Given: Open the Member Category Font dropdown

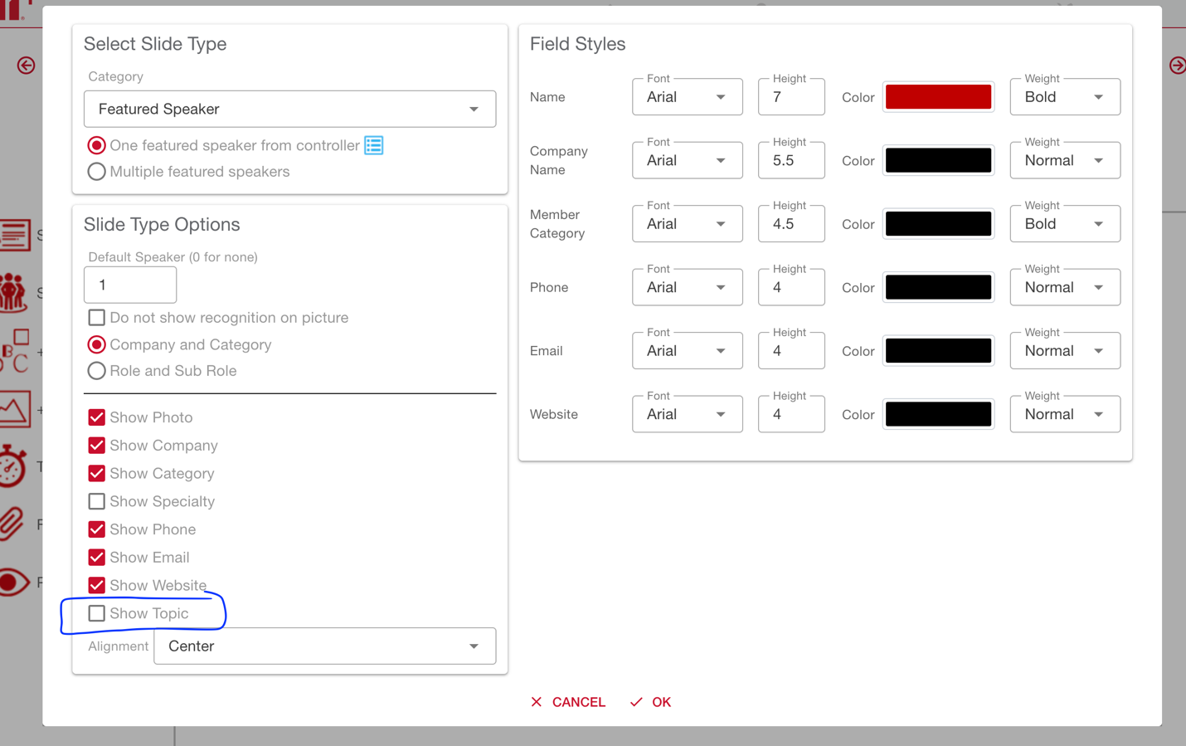Looking at the screenshot, I should tap(688, 224).
